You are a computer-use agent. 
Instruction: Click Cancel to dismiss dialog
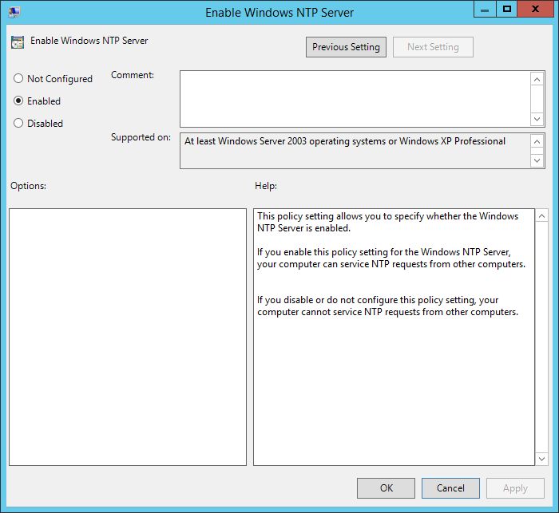click(x=450, y=488)
